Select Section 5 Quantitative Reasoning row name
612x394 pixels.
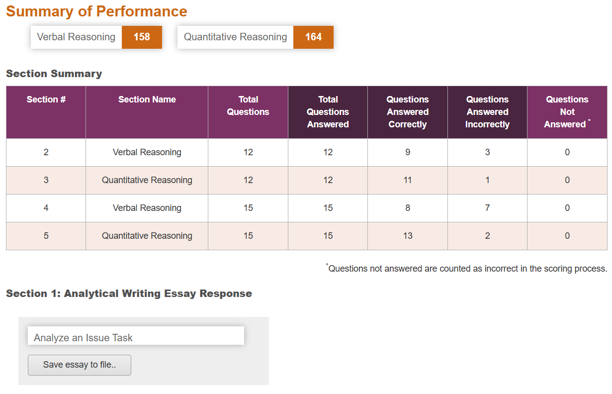coord(147,236)
